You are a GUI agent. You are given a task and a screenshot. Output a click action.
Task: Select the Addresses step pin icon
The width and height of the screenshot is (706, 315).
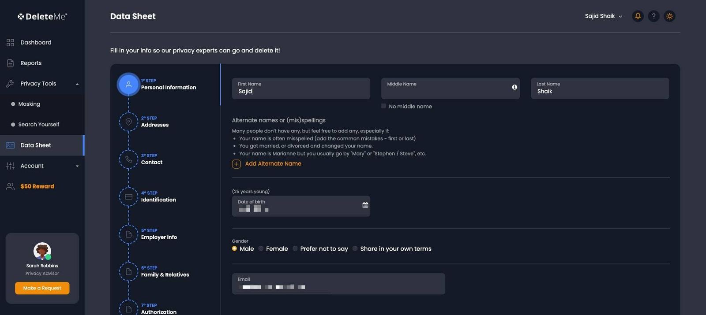click(x=128, y=122)
